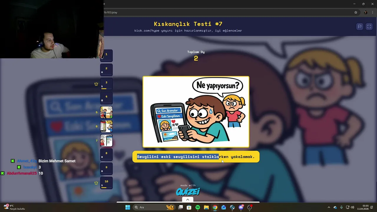Click the chat message 'Bizim Mehmet Samet'
377x212 pixels.
57,161
